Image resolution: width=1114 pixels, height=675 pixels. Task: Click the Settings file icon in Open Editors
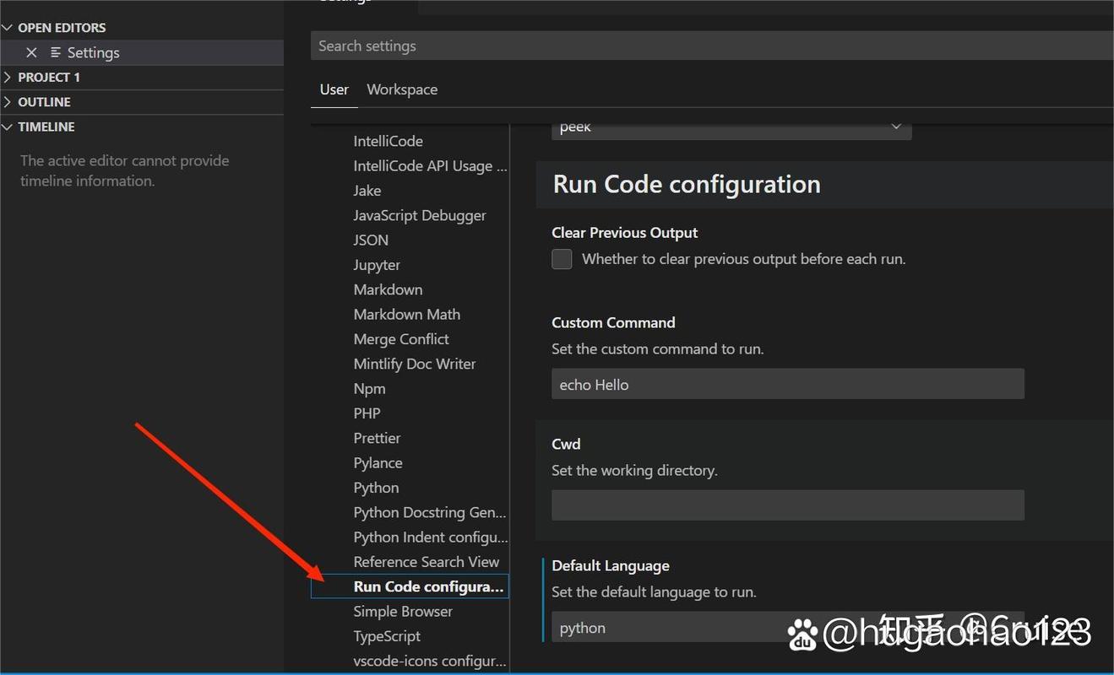pyautogui.click(x=56, y=52)
